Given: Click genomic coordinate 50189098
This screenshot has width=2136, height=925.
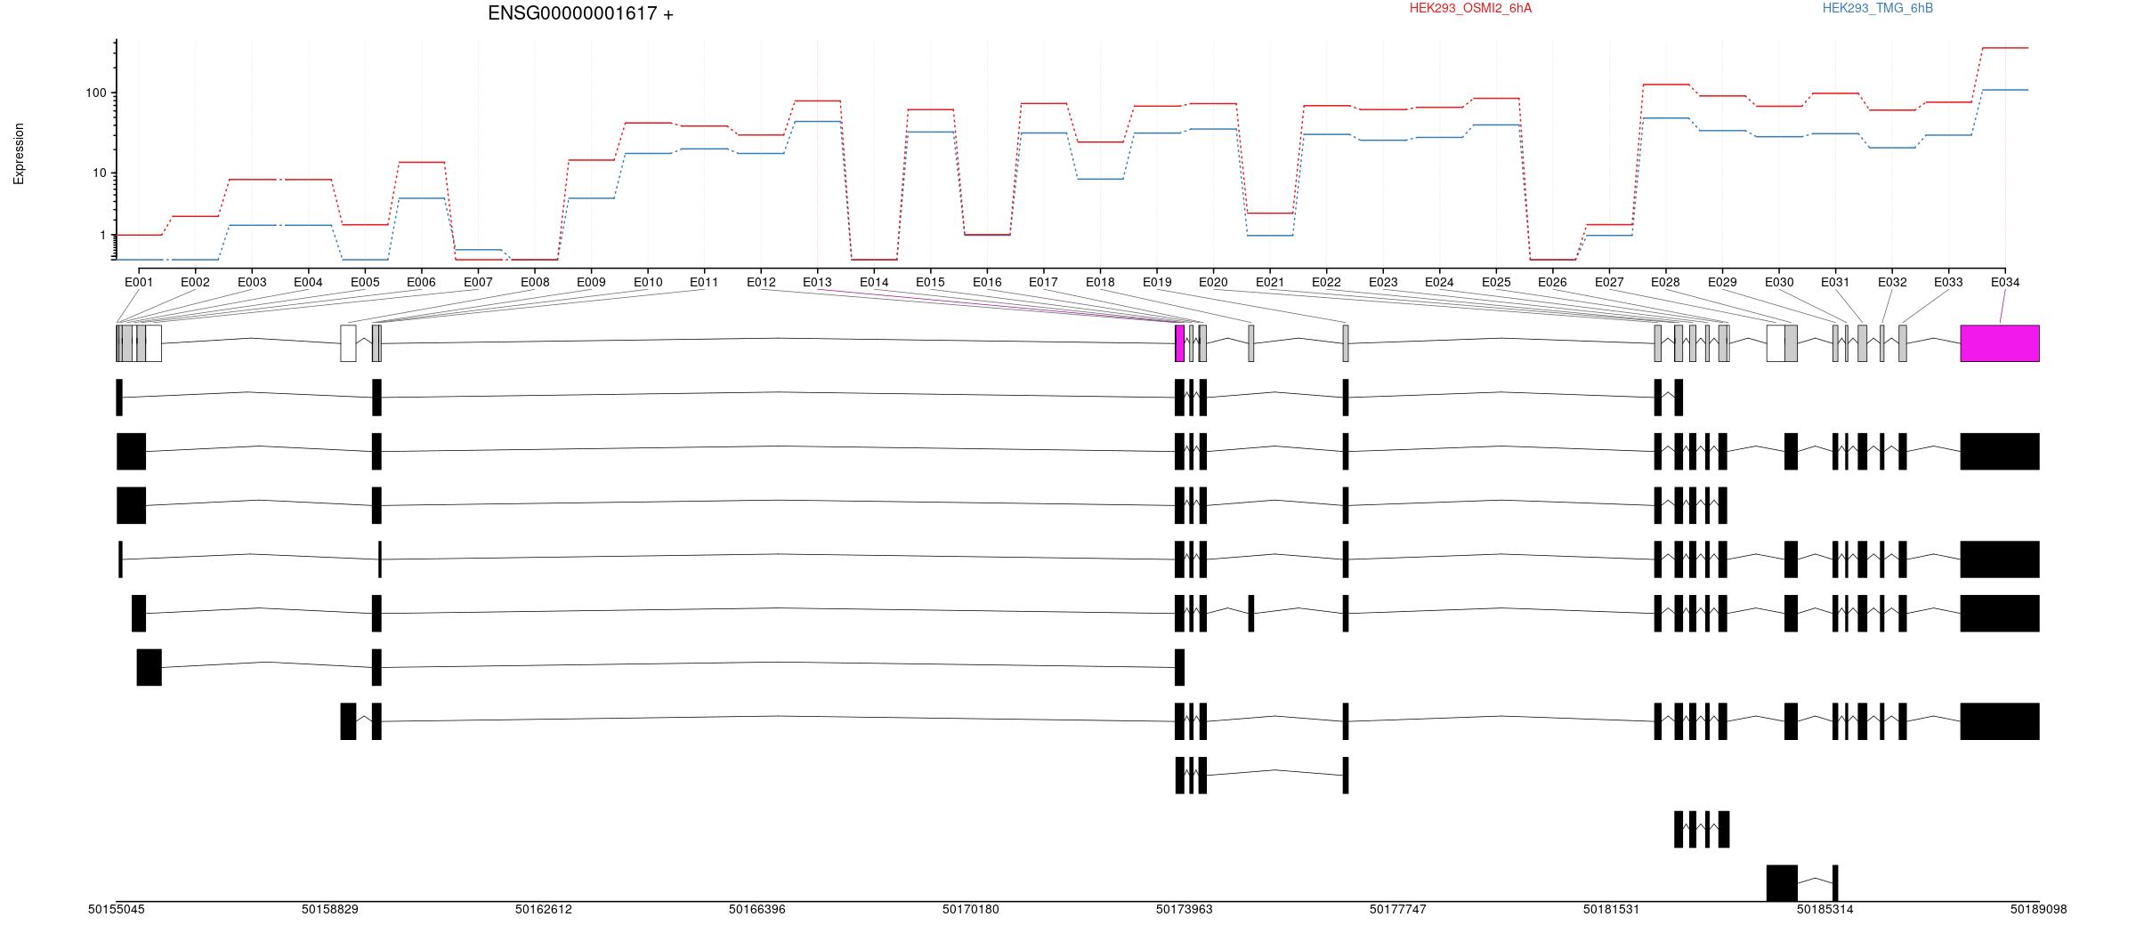Looking at the screenshot, I should pyautogui.click(x=2039, y=909).
